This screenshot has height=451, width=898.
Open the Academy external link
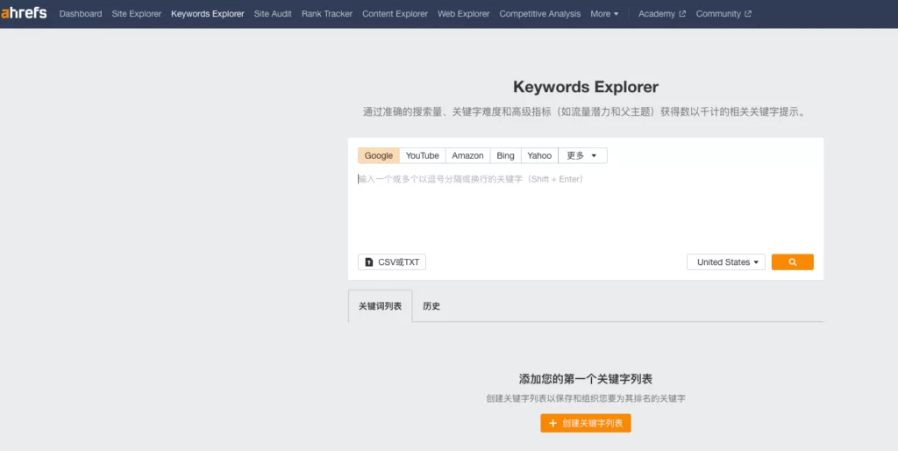(661, 14)
